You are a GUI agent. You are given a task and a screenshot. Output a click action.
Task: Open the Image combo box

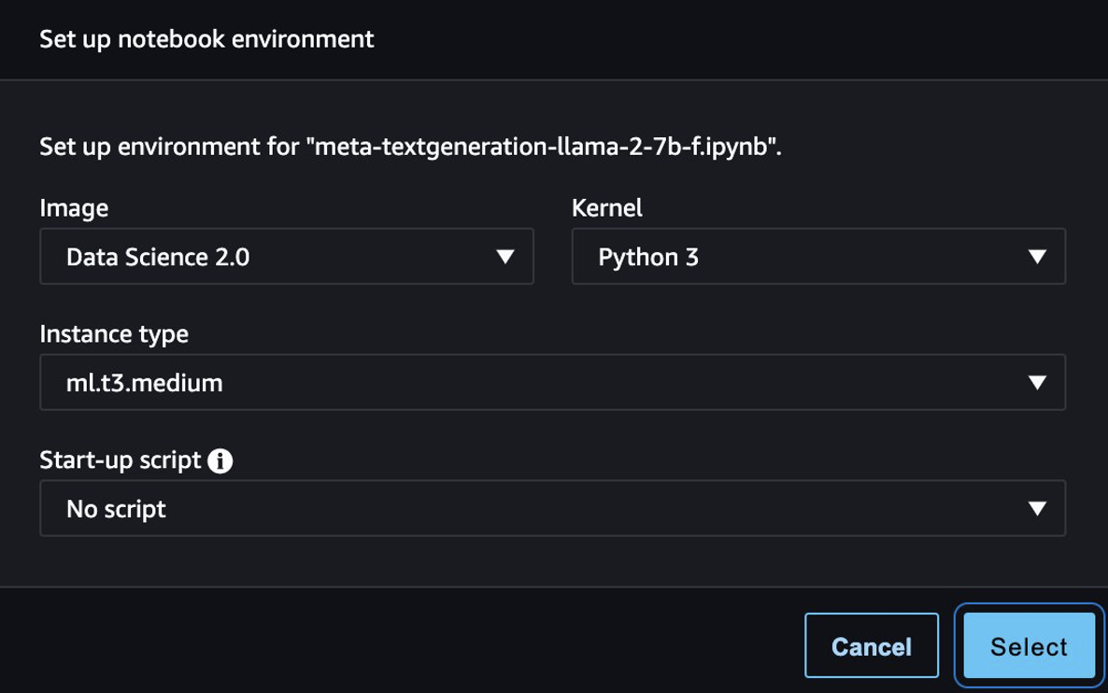click(x=286, y=257)
